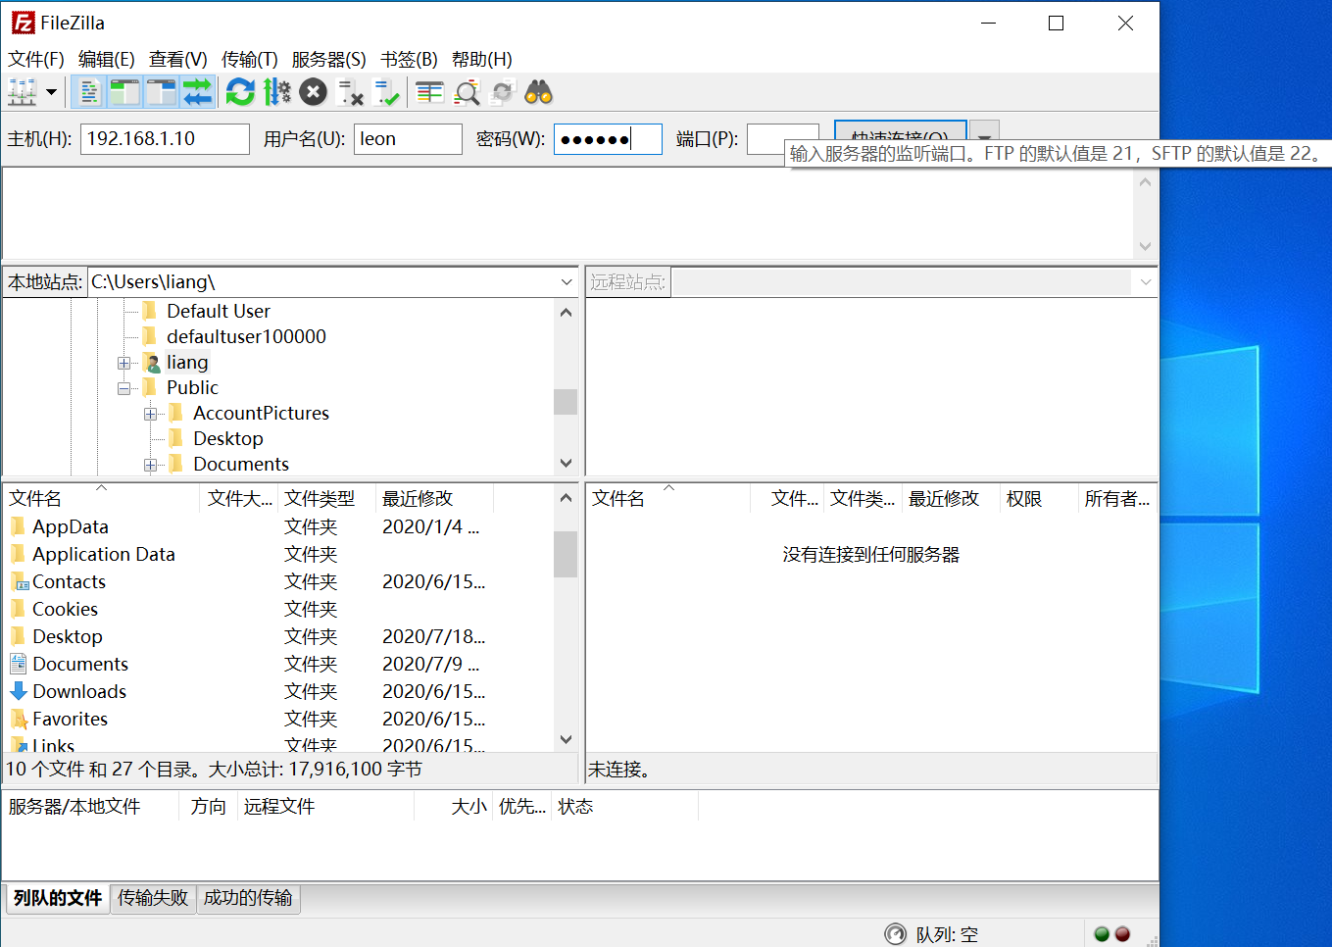The height and width of the screenshot is (947, 1332).
Task: Open the 服务器(S) menu
Action: click(x=328, y=59)
